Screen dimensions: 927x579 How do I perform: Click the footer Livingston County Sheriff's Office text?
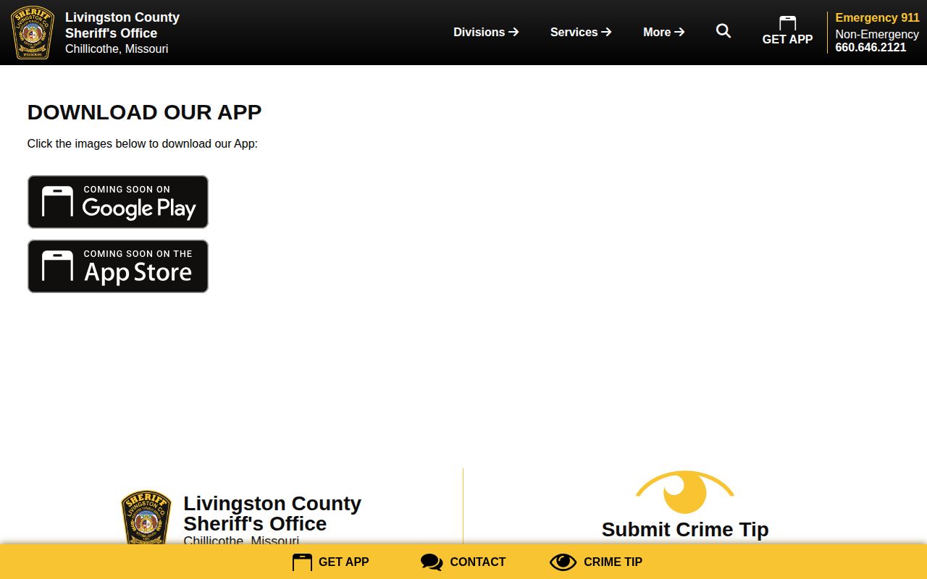(x=272, y=514)
